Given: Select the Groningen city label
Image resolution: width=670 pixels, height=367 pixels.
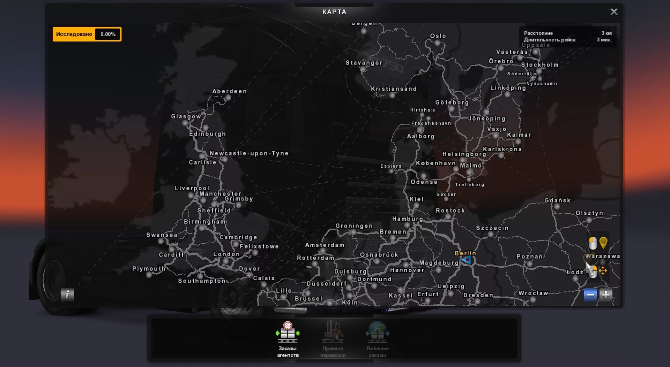Looking at the screenshot, I should coord(354,226).
